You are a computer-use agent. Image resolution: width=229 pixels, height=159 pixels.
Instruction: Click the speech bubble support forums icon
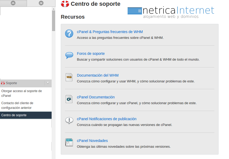[69, 55]
